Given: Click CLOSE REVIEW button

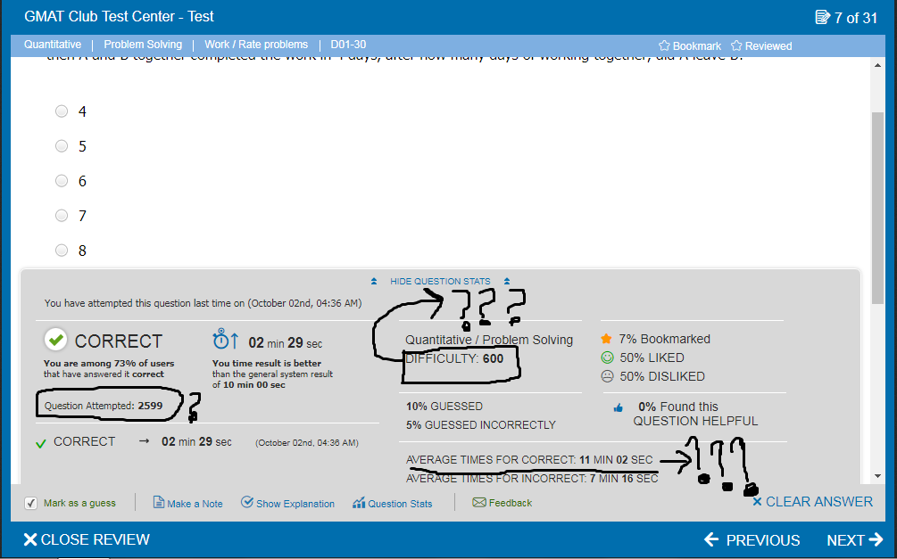Looking at the screenshot, I should coord(87,539).
